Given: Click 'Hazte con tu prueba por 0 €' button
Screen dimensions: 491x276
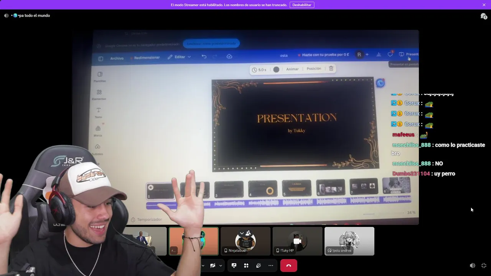Looking at the screenshot, I should 323,55.
